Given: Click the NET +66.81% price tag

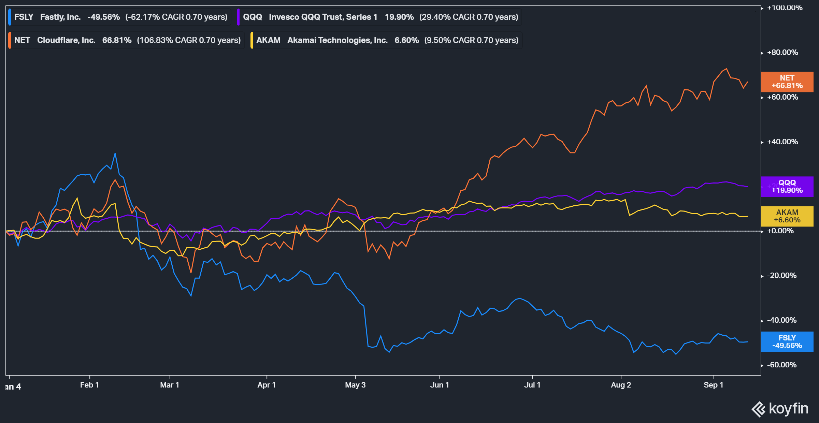Looking at the screenshot, I should click(x=787, y=82).
